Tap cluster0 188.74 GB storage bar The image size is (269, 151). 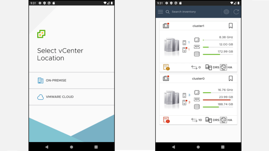coord(218,107)
